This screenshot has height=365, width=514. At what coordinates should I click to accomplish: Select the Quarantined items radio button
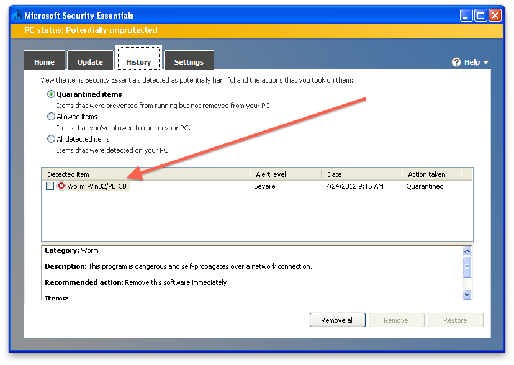click(52, 94)
